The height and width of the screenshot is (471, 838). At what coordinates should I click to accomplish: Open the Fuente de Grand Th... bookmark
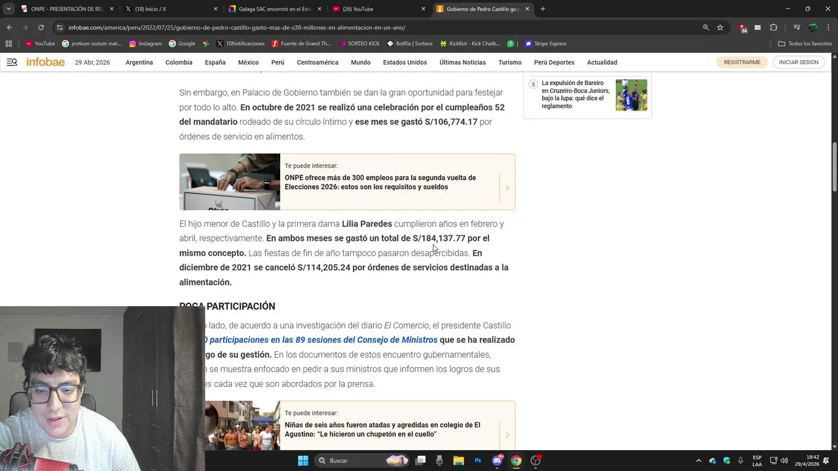301,44
